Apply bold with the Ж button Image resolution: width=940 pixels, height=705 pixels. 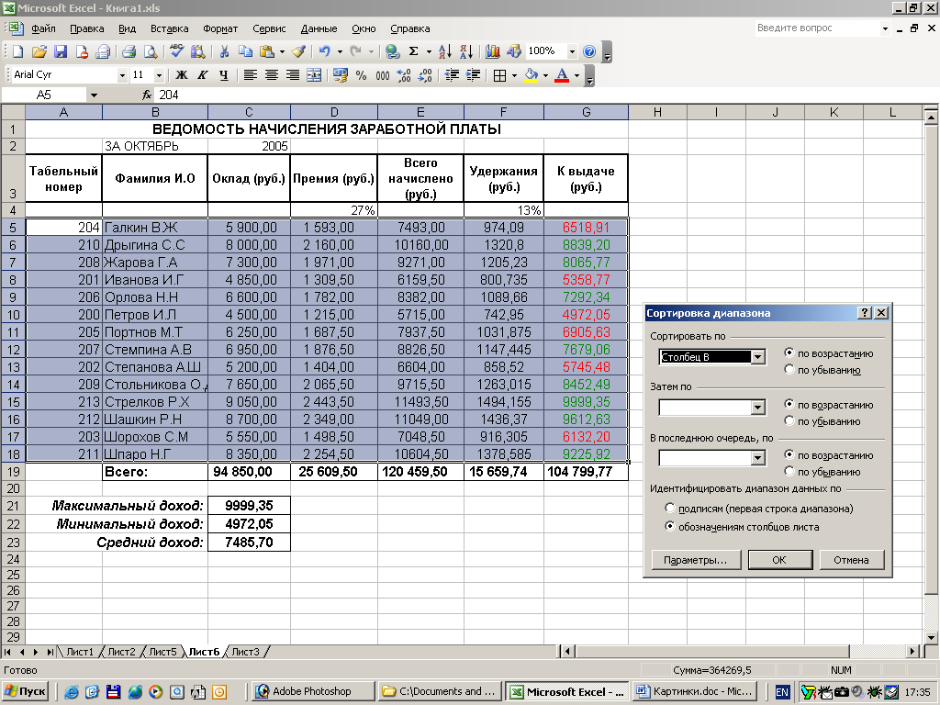(x=181, y=75)
